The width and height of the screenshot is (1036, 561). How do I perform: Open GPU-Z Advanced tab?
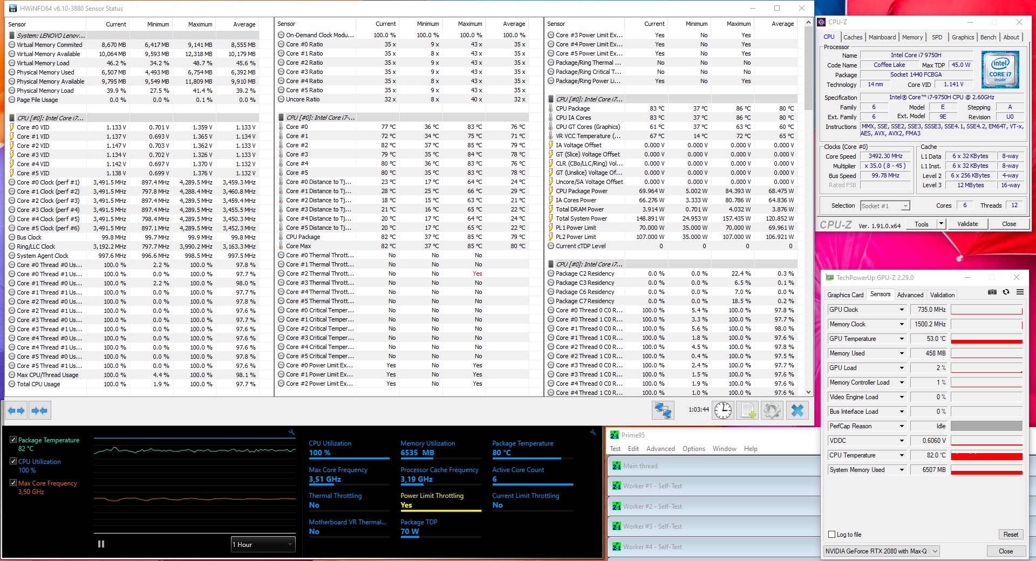(x=910, y=295)
